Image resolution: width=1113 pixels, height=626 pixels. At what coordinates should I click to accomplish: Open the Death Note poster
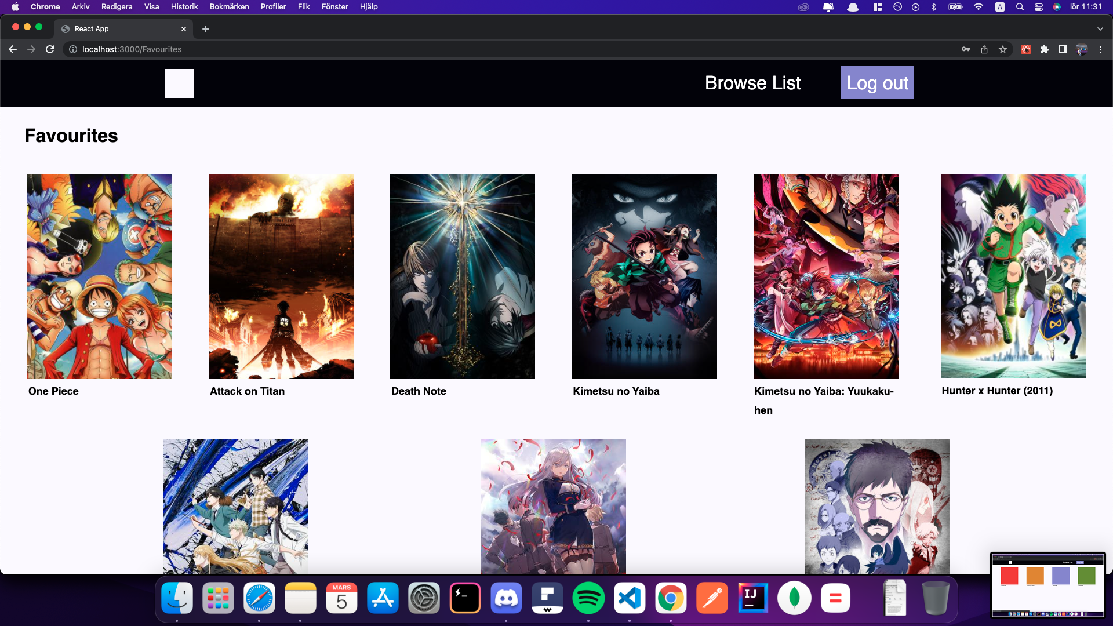[463, 276]
